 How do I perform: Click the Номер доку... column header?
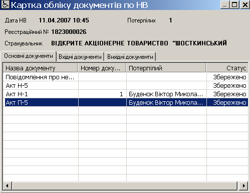click(x=102, y=68)
